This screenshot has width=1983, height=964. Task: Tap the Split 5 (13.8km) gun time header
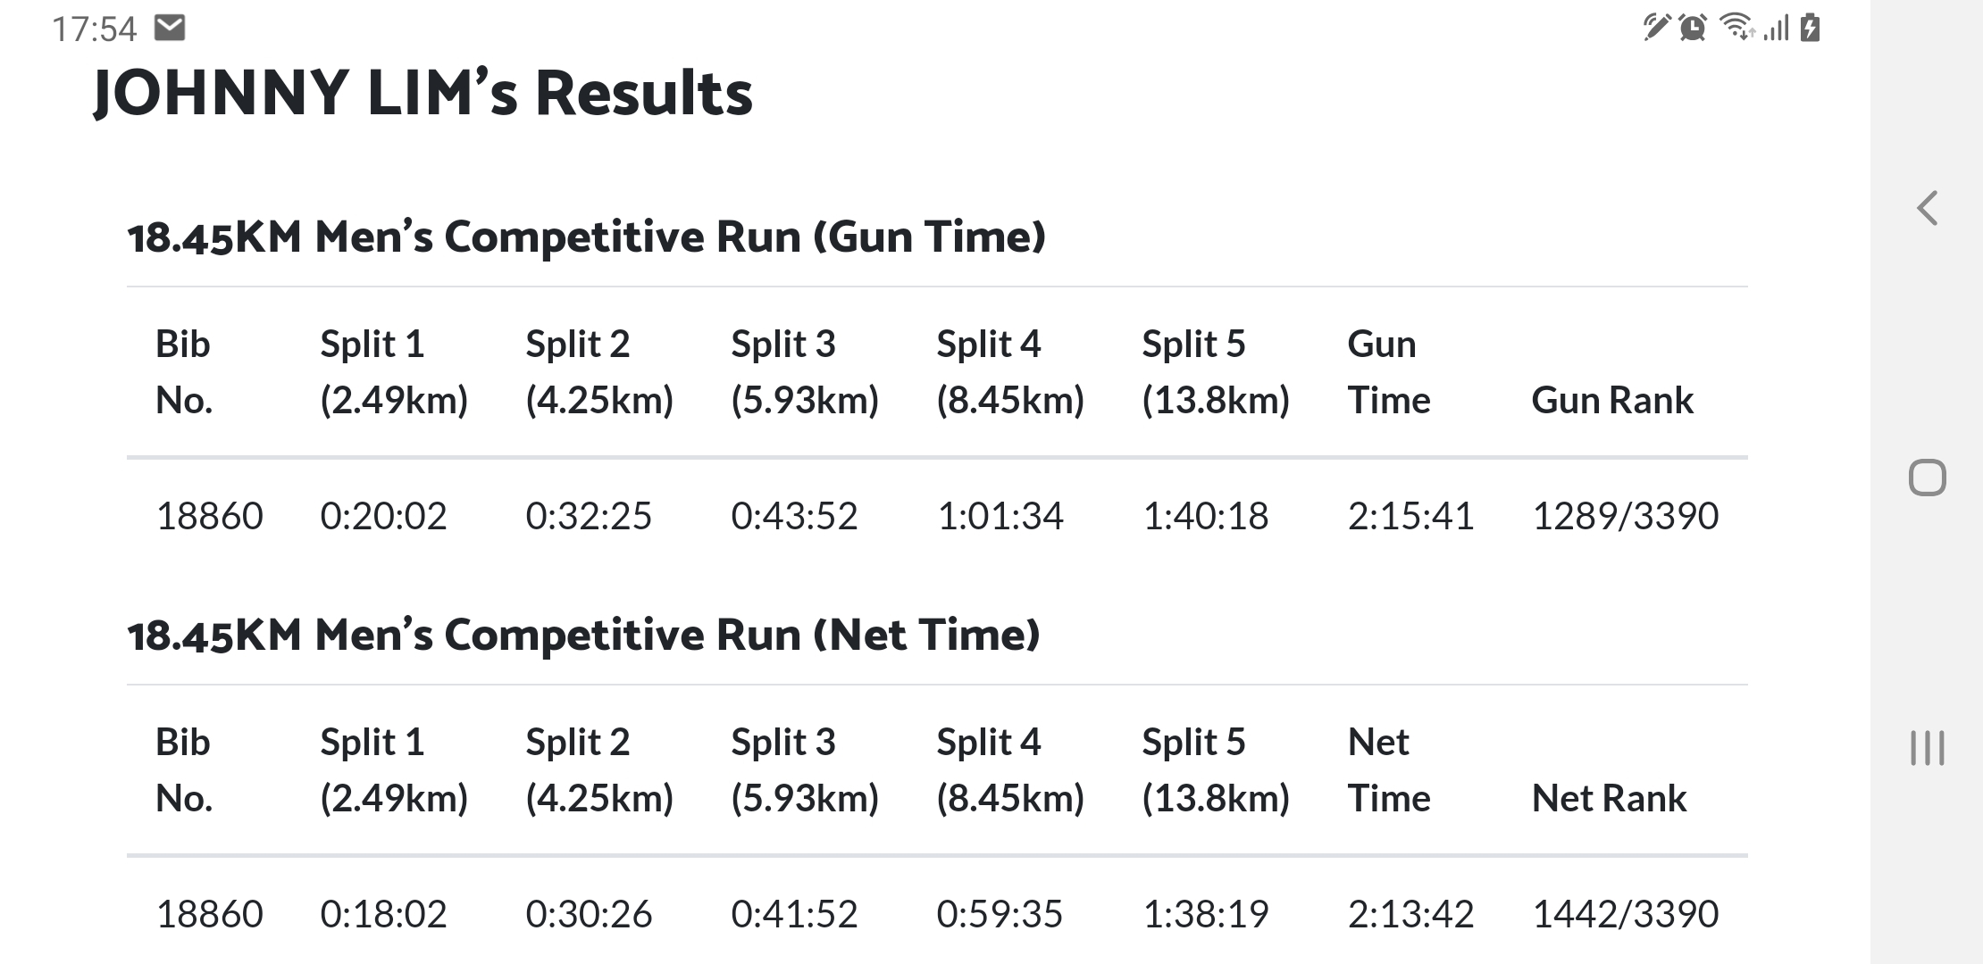tap(1216, 372)
